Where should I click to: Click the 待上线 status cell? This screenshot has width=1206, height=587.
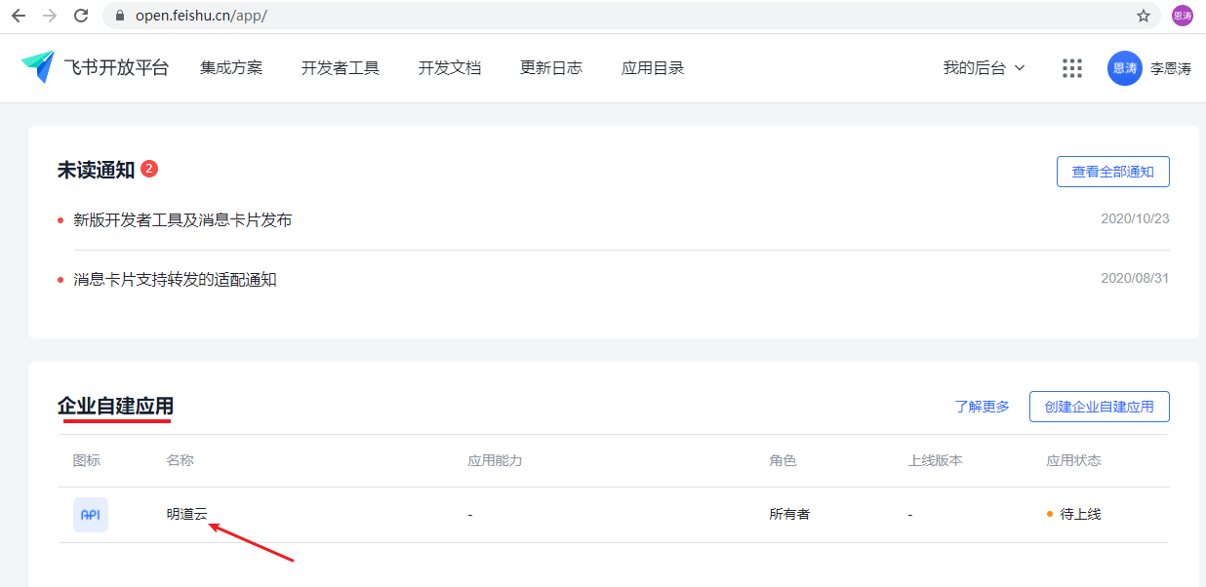[1073, 514]
